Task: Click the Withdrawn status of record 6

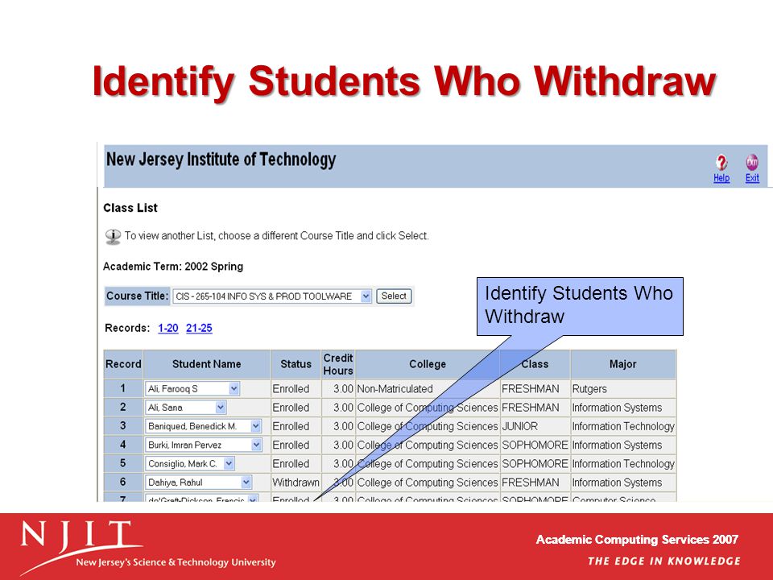Action: 296,483
